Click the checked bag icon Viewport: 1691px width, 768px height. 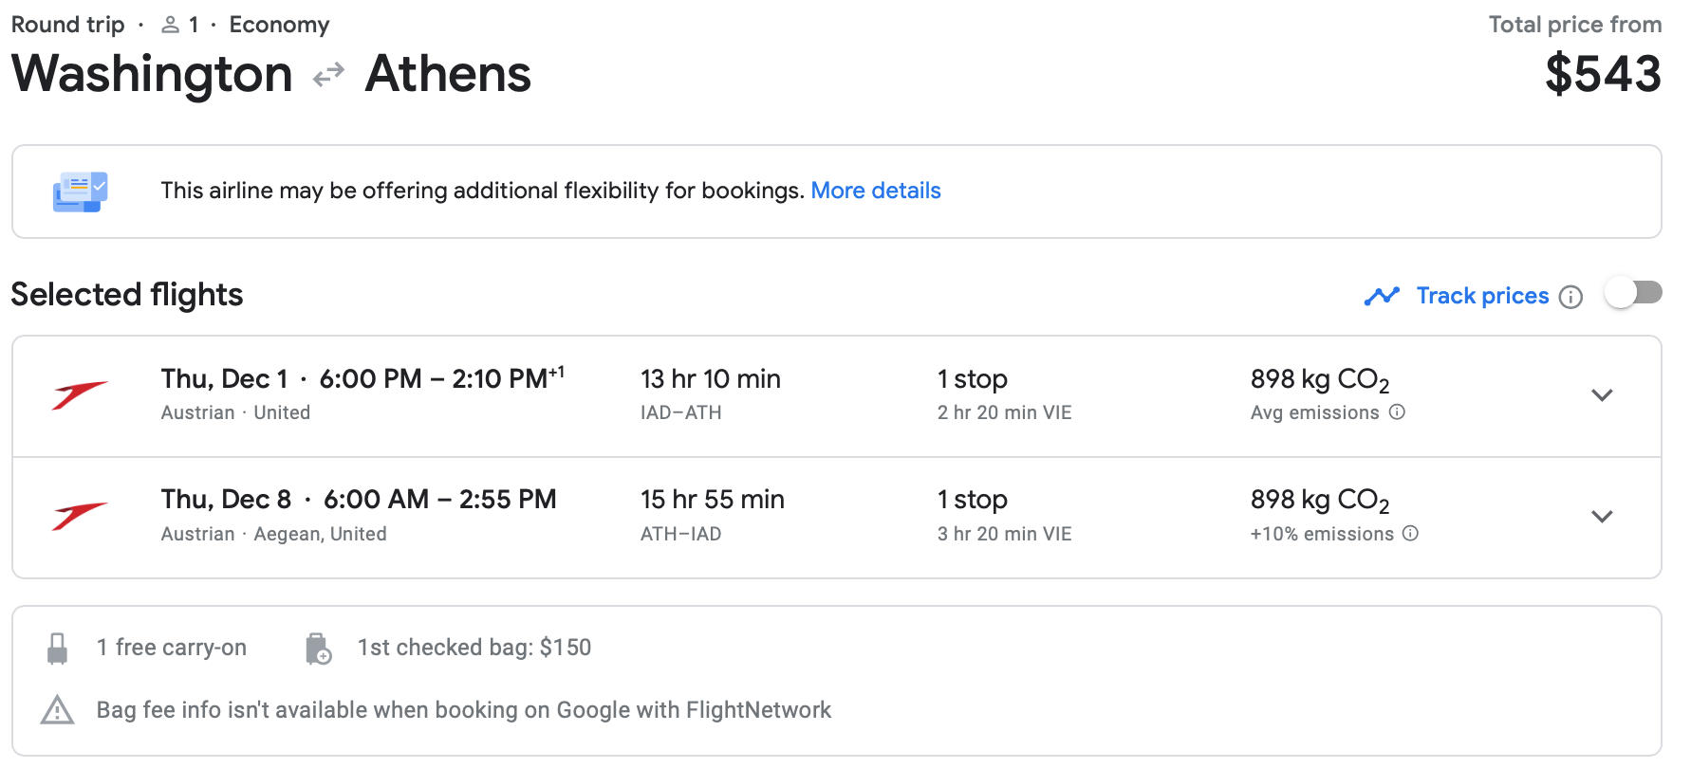coord(318,649)
